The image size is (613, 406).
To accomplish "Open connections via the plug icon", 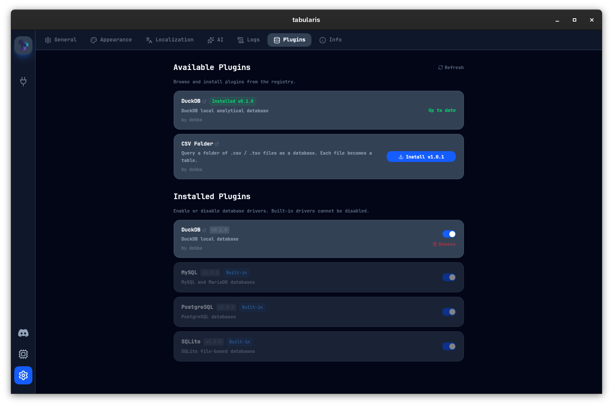I will (23, 81).
